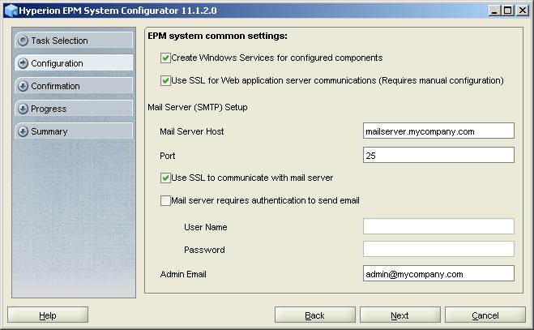Click the Port input field
This screenshot has height=330, width=534.
[438, 155]
